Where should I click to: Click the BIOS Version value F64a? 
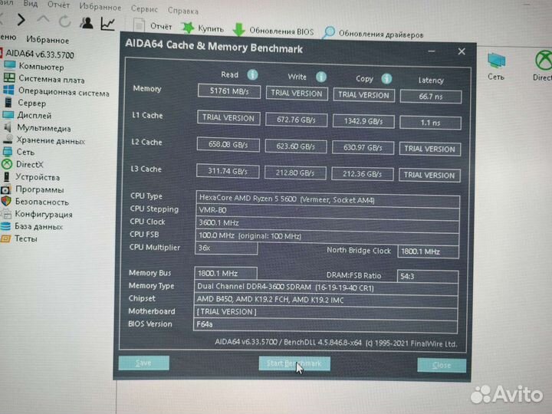pyautogui.click(x=325, y=324)
